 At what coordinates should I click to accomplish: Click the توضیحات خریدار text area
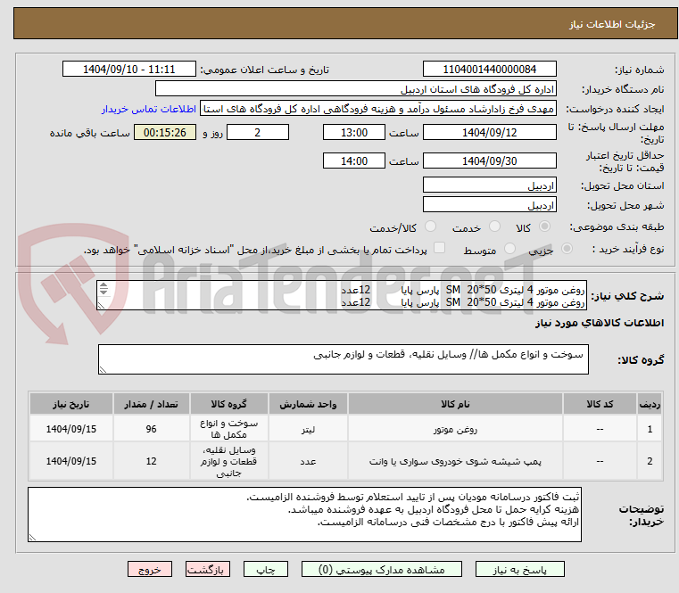304,515
